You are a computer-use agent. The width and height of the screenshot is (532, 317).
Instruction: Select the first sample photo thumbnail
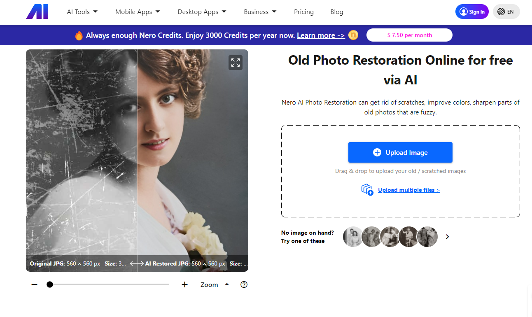pyautogui.click(x=353, y=237)
